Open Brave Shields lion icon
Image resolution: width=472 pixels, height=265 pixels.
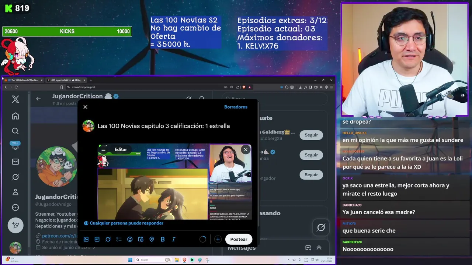click(x=244, y=87)
